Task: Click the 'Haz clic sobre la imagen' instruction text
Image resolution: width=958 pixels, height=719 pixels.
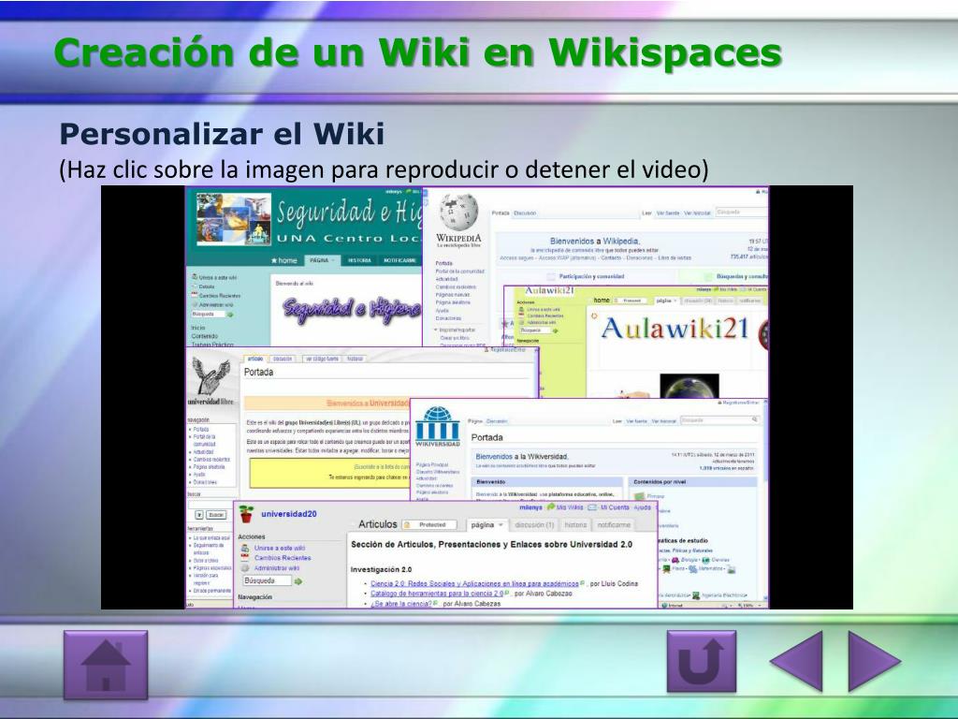Action: [x=384, y=169]
